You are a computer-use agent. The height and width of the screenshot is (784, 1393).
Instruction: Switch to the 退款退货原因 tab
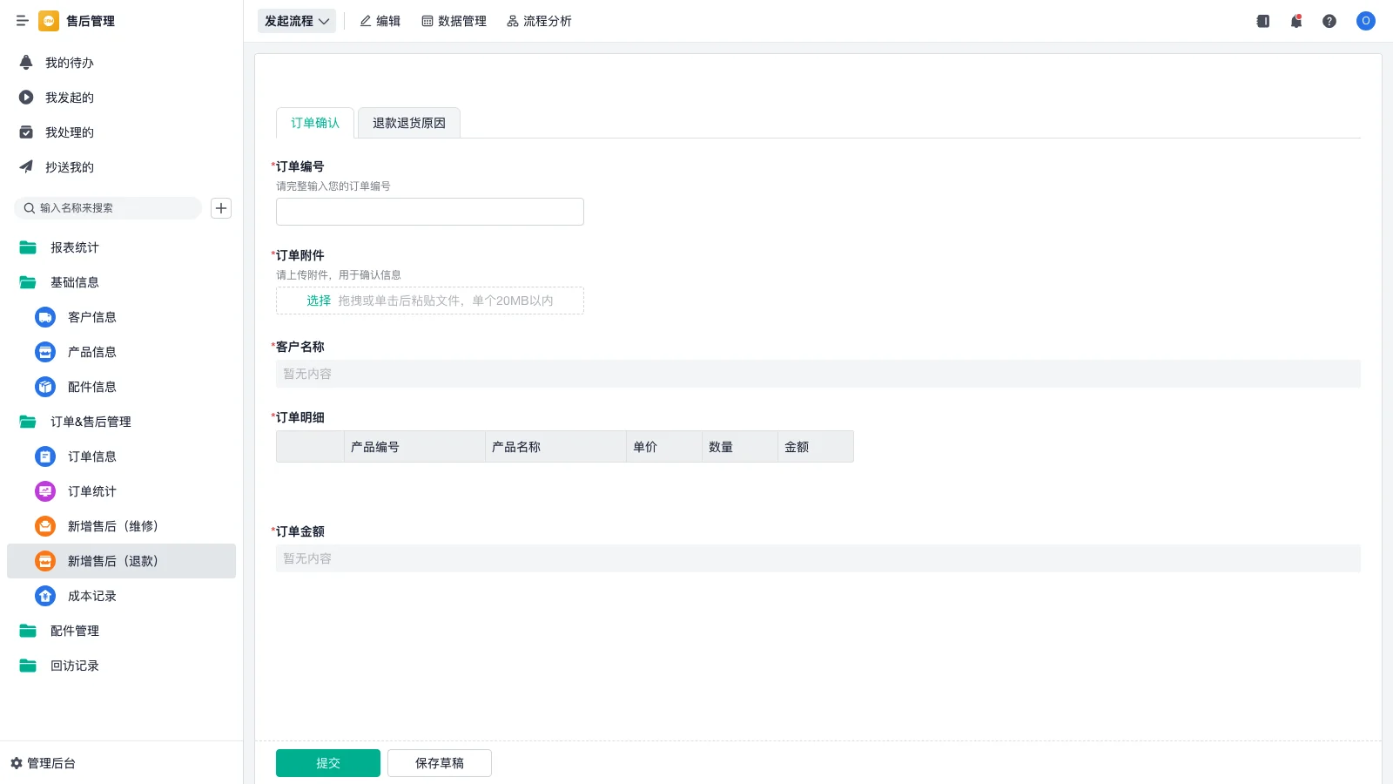tap(409, 123)
